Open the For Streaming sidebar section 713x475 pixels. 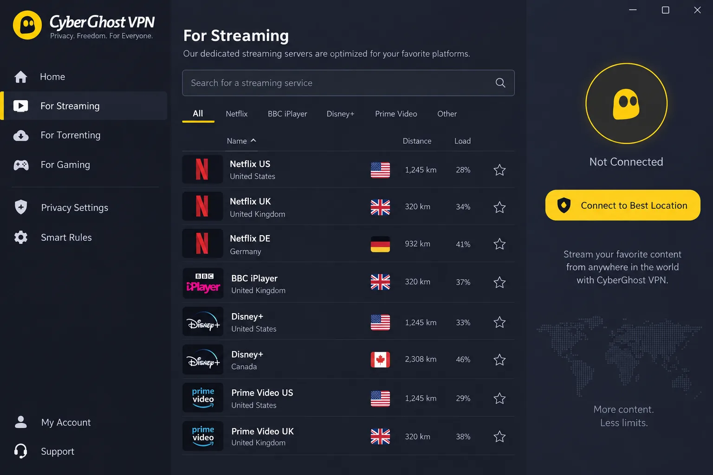(x=84, y=106)
